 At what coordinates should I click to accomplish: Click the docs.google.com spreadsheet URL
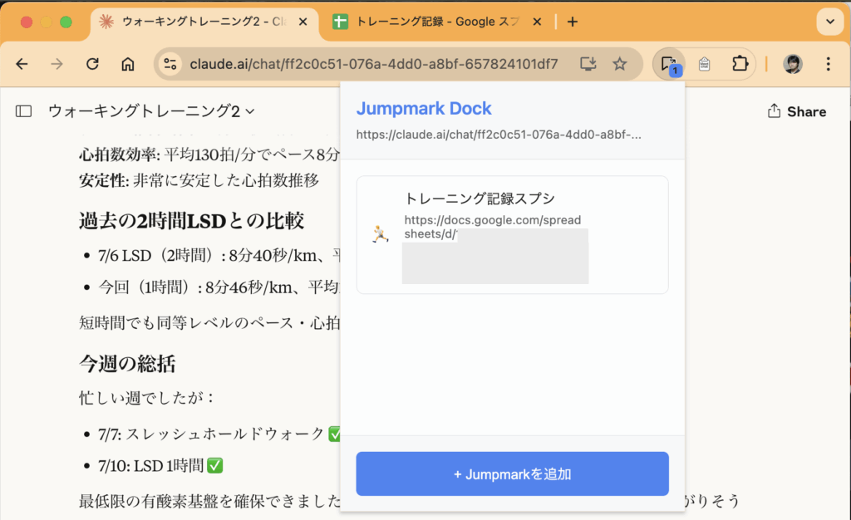point(492,227)
